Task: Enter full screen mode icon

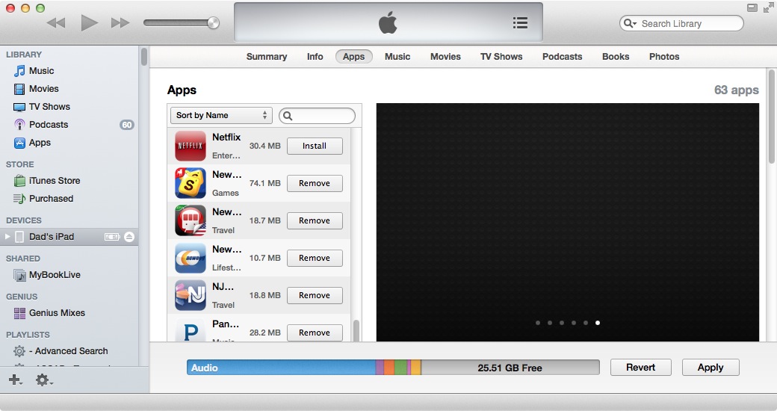Action: click(x=768, y=7)
